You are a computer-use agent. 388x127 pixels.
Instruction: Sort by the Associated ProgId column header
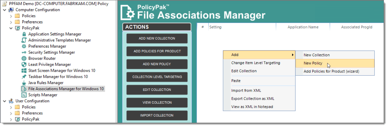[x=357, y=27]
